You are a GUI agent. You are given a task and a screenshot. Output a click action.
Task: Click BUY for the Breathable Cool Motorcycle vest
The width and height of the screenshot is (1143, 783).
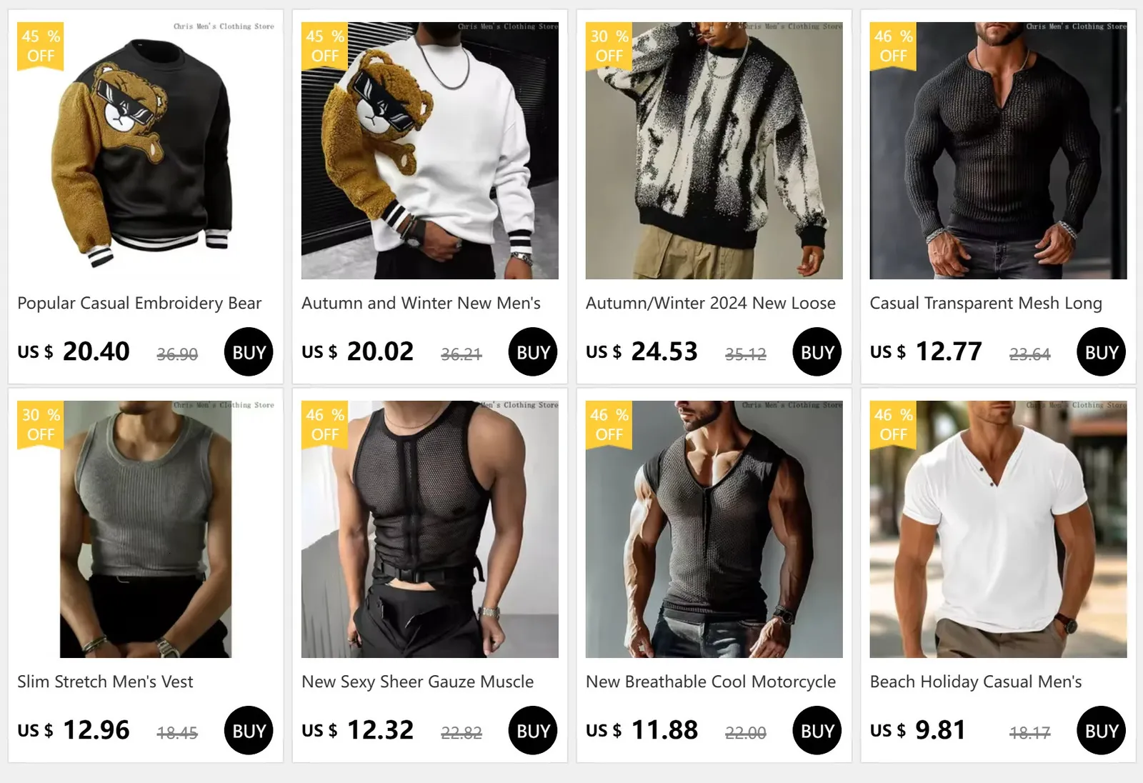click(817, 731)
